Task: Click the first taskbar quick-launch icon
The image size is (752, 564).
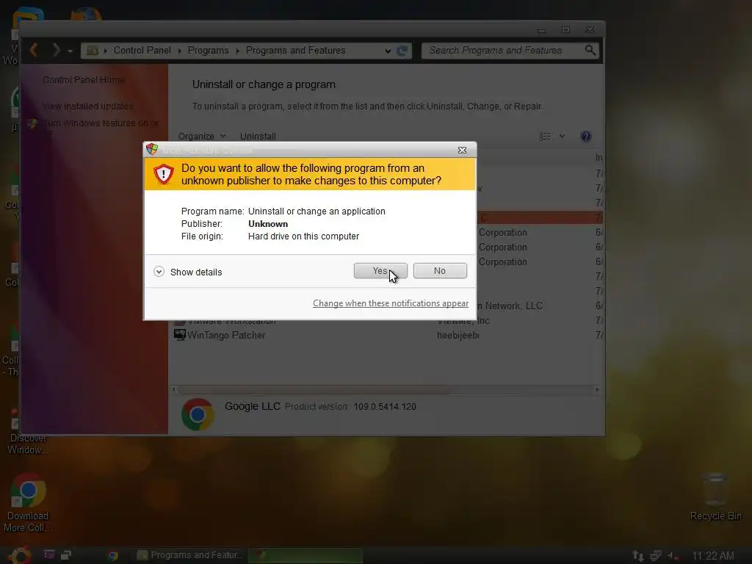Action: tap(49, 554)
